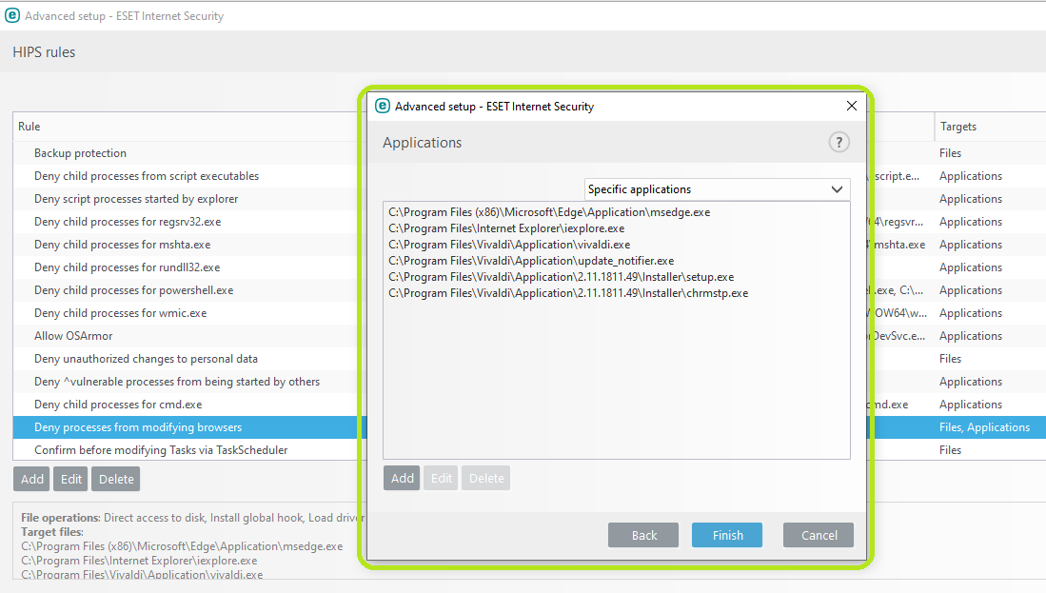Click the Targets column header
The width and height of the screenshot is (1046, 593).
957,127
